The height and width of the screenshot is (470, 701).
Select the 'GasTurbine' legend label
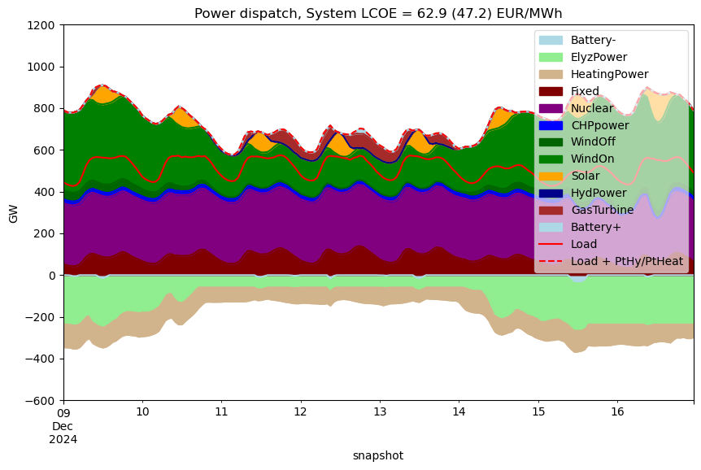pyautogui.click(x=602, y=210)
